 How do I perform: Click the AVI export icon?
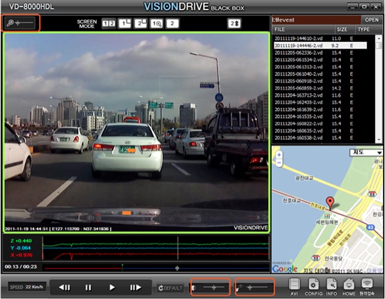[294, 285]
